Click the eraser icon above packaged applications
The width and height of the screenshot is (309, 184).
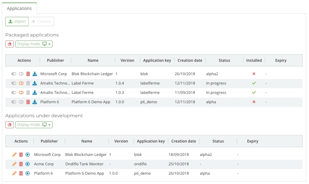[x=9, y=44]
